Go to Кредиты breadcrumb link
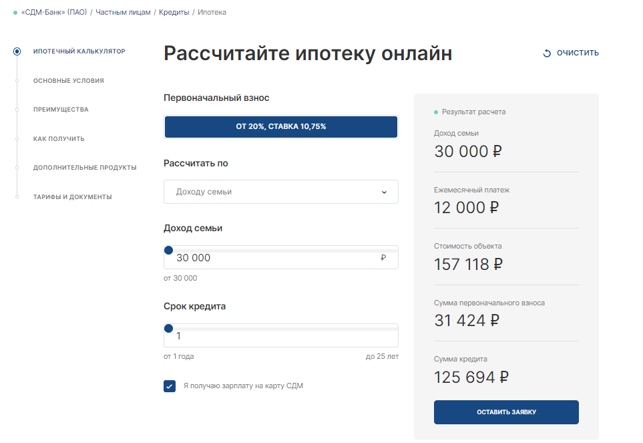 tap(174, 13)
